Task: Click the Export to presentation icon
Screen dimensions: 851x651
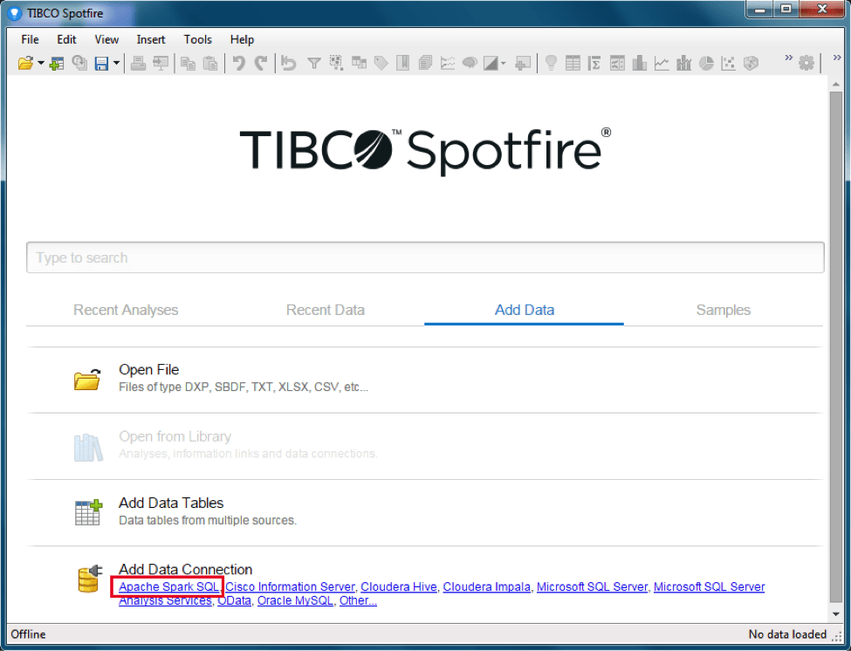Action: tap(161, 64)
